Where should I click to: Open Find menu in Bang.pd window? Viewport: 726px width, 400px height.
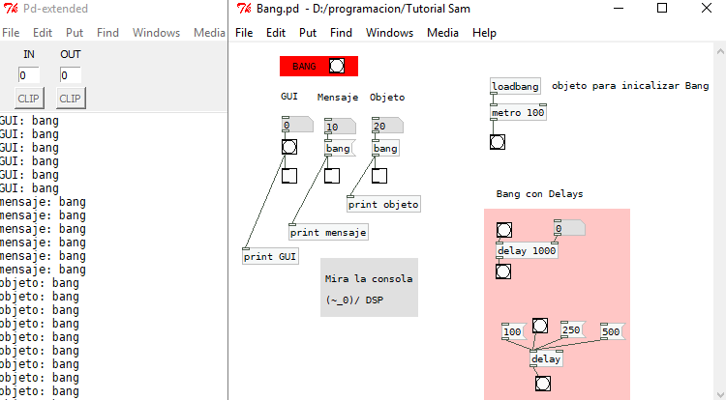(x=342, y=33)
